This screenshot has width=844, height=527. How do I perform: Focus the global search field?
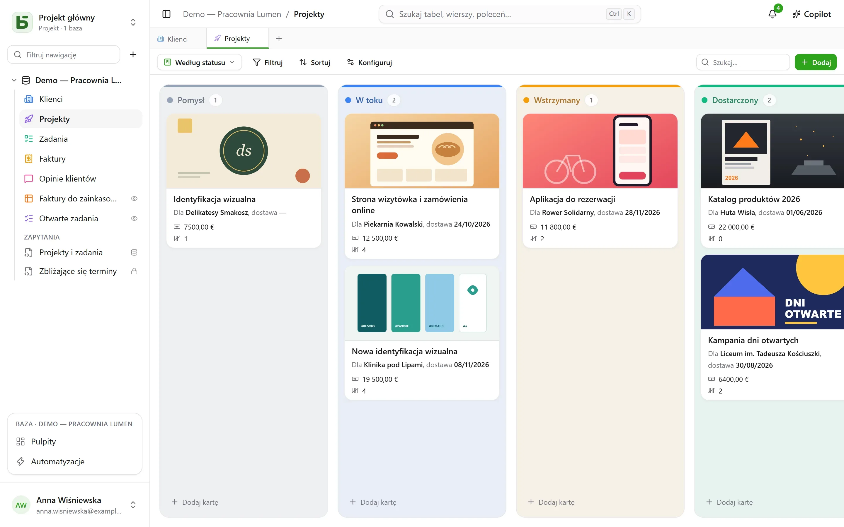click(x=510, y=14)
